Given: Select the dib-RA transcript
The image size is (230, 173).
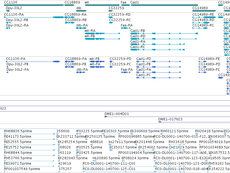Looking at the screenshot, I should [x=81, y=28].
